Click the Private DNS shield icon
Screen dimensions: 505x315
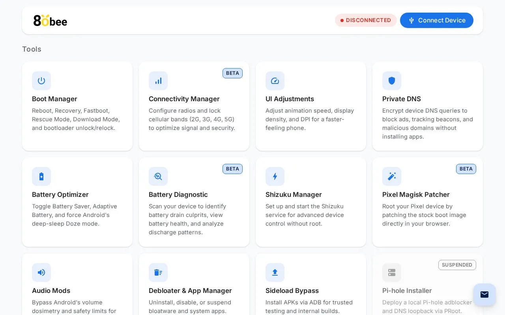pos(392,81)
